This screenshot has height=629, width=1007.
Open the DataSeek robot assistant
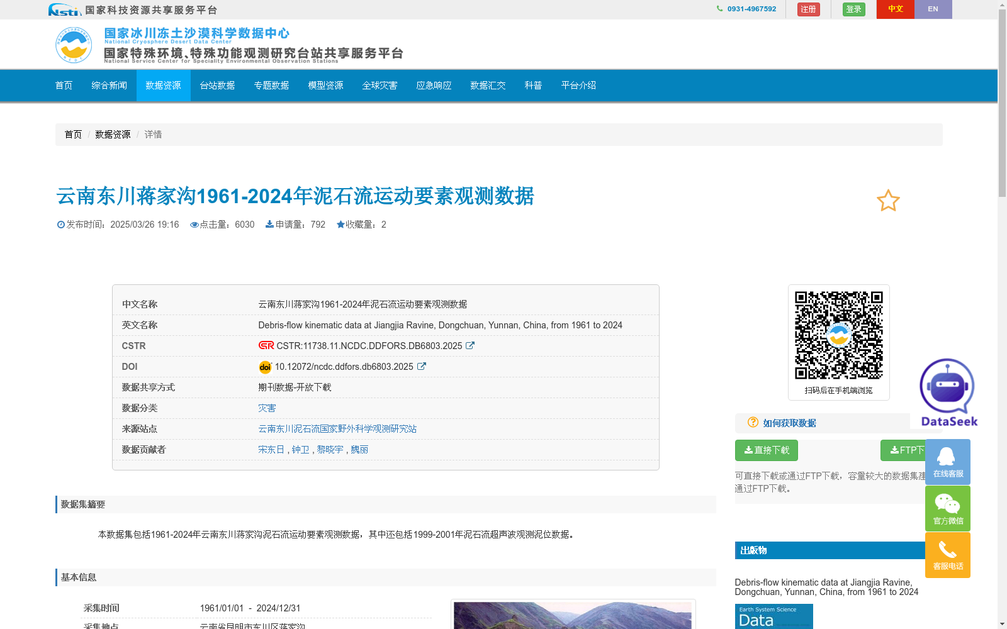point(948,392)
